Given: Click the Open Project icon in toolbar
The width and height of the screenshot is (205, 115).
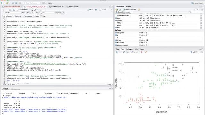Looking at the screenshot, I should click(7, 3).
